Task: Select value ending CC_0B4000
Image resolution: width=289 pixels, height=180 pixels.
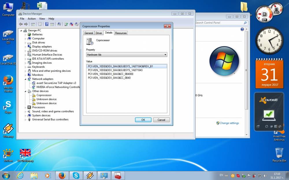Action: (x=111, y=74)
